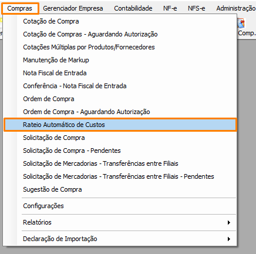The height and width of the screenshot is (254, 256).
Task: Select Solicitação de Compra
Action: [120, 138]
